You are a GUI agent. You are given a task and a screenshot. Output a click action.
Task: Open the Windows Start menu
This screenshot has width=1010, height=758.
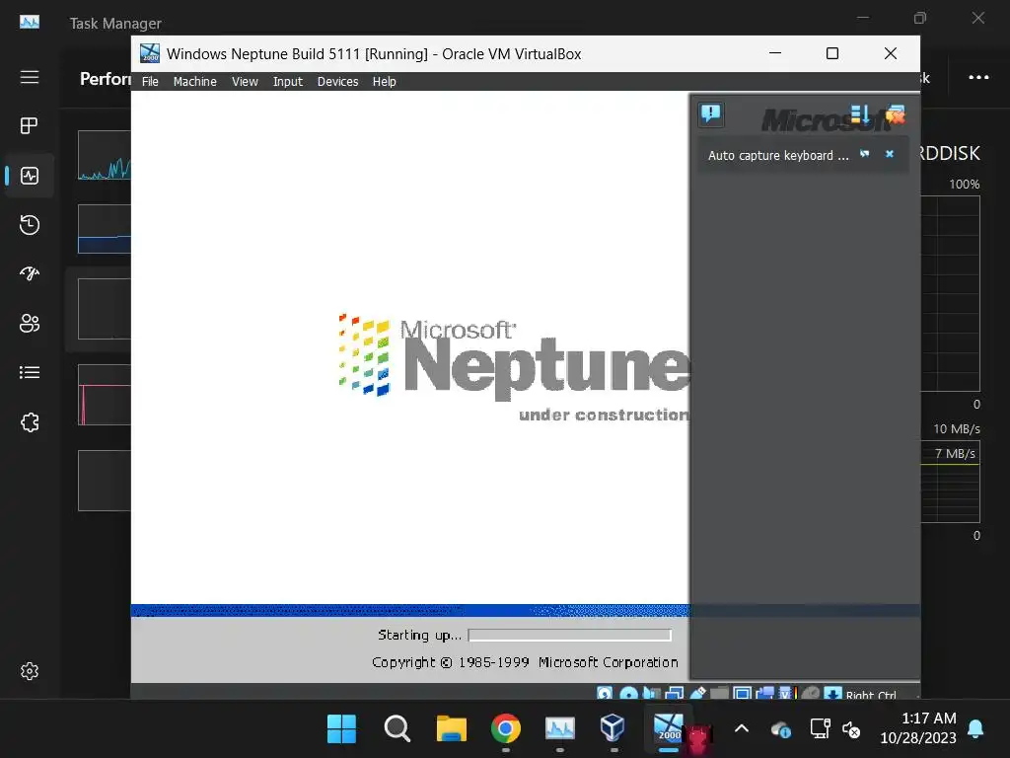341,729
